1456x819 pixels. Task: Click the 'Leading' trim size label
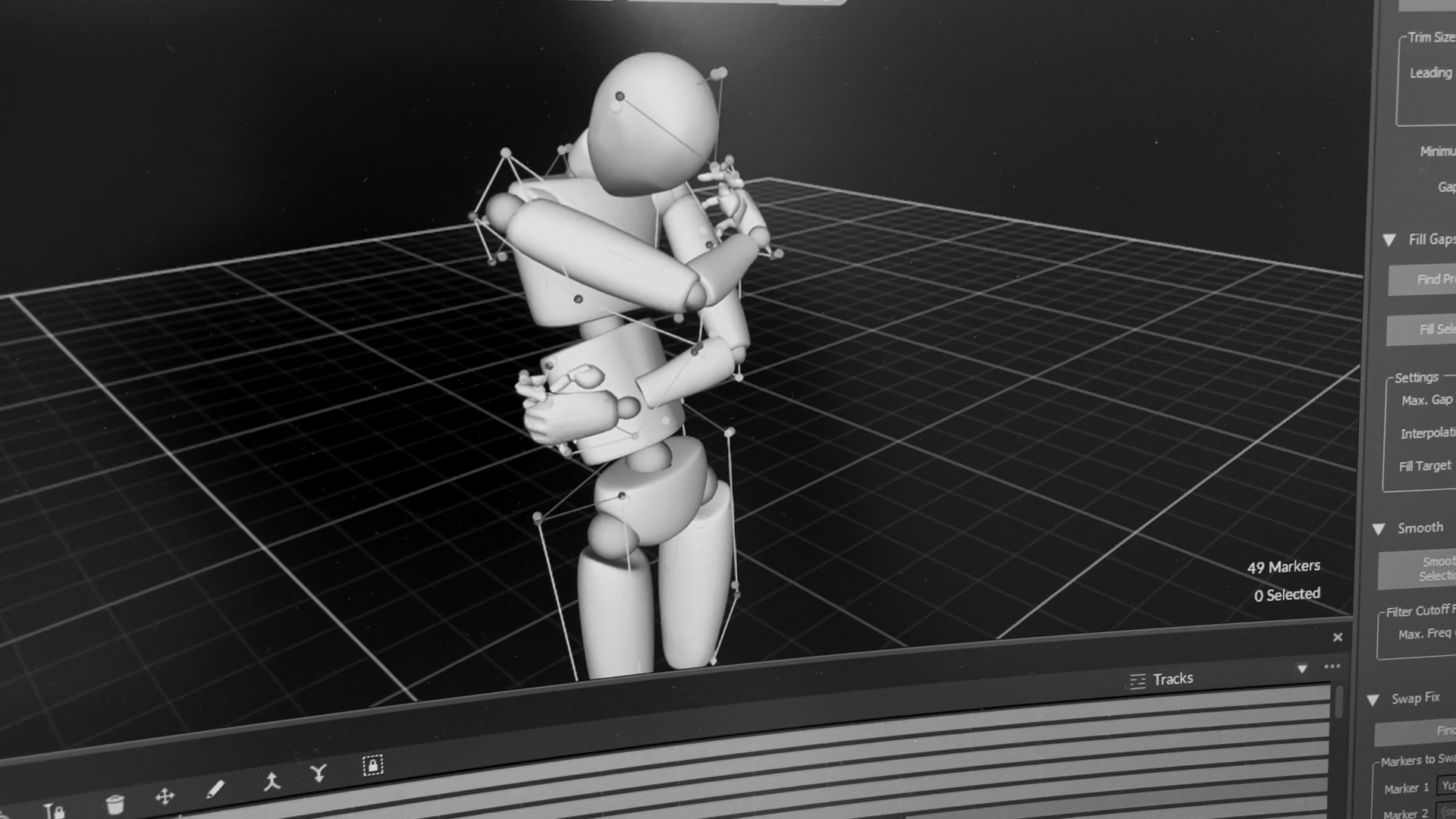(1430, 73)
